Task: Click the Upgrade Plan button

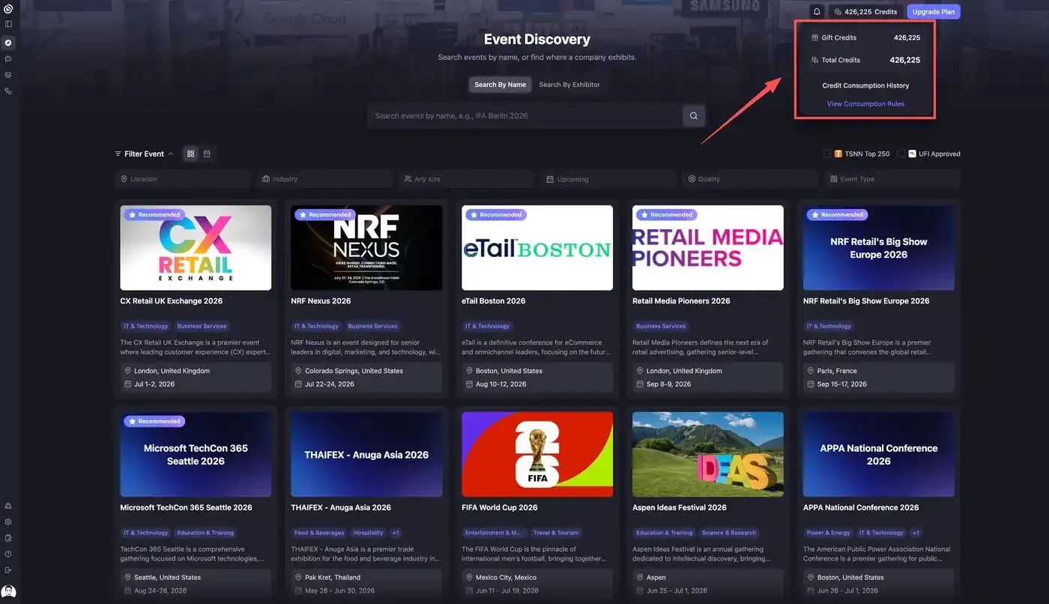Action: (x=934, y=12)
